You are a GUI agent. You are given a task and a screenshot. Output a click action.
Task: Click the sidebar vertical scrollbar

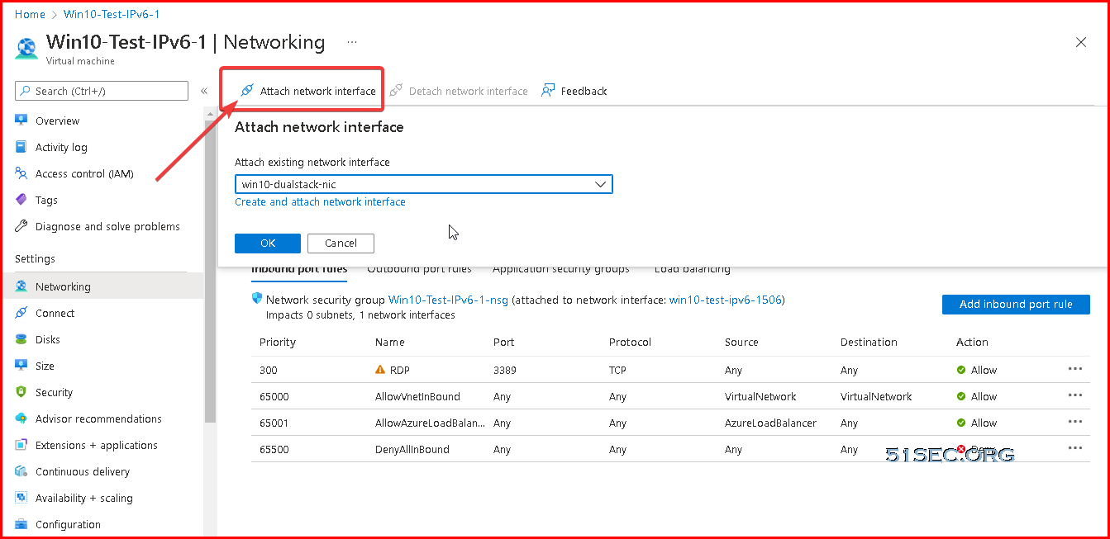pyautogui.click(x=210, y=272)
